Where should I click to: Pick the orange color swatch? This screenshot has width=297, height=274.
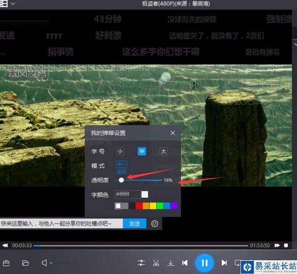click(x=146, y=206)
